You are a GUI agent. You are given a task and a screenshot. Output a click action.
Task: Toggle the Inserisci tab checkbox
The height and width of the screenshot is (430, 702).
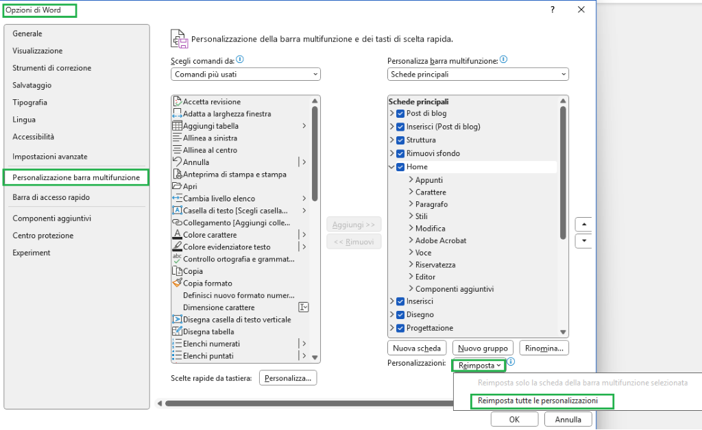[x=400, y=302]
